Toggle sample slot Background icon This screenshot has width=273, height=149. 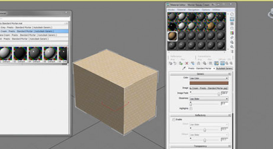point(232,24)
